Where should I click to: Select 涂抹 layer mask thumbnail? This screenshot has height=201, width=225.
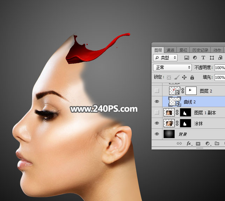point(186,123)
